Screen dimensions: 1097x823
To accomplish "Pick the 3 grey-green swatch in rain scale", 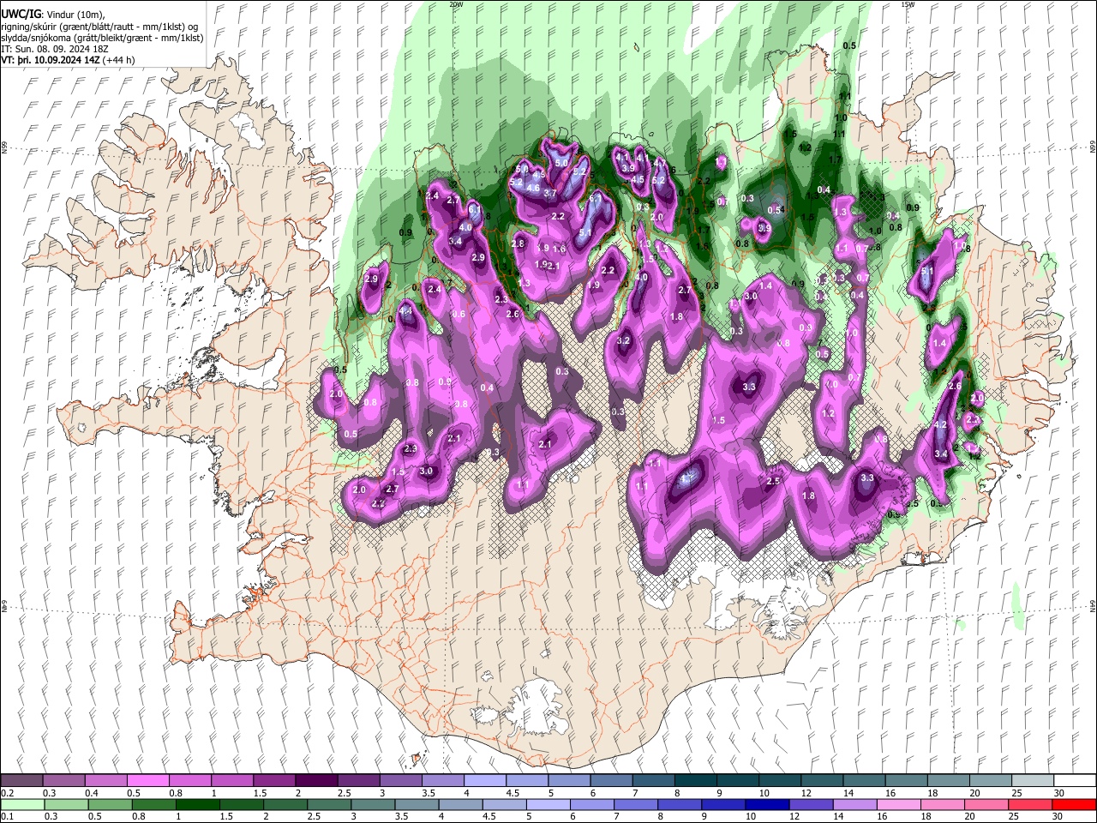I will click(x=373, y=804).
